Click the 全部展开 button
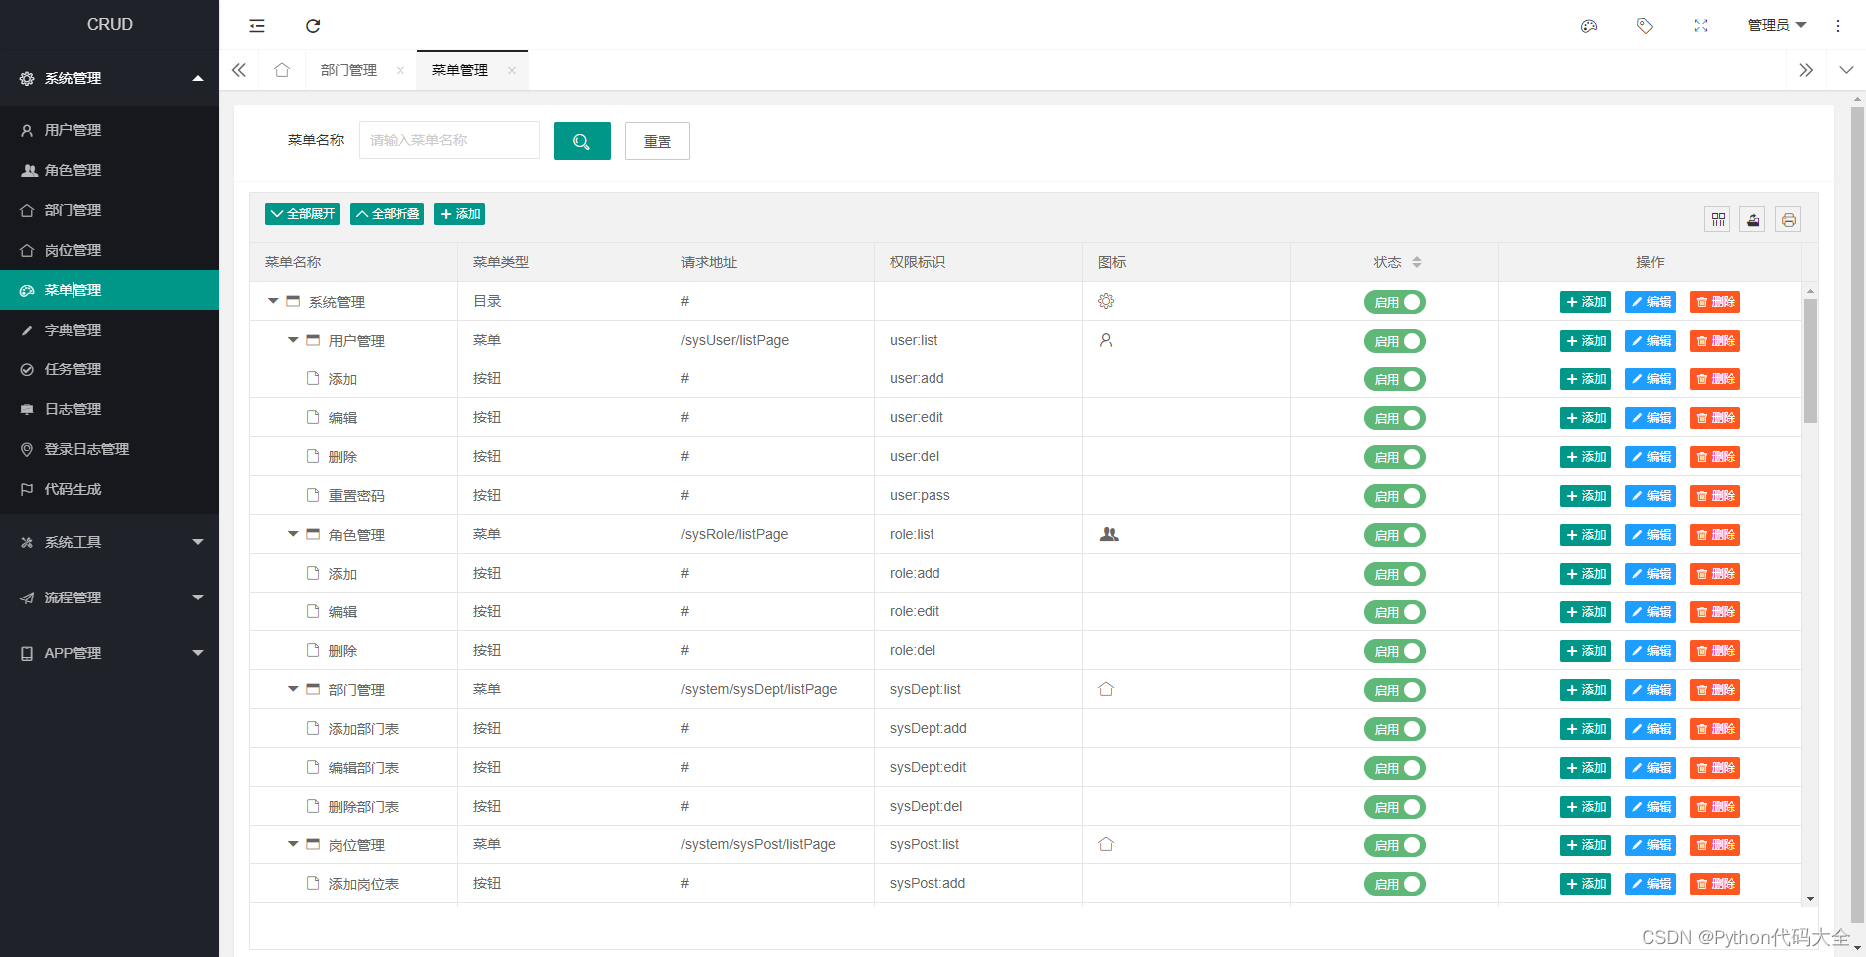The height and width of the screenshot is (957, 1866). (x=302, y=213)
